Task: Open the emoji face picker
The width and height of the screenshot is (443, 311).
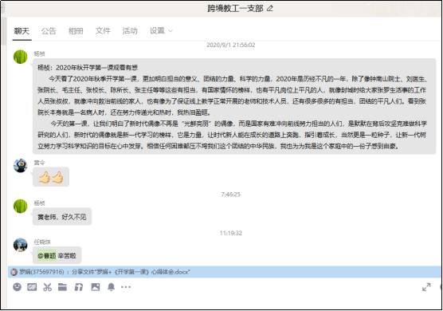Action: point(18,287)
